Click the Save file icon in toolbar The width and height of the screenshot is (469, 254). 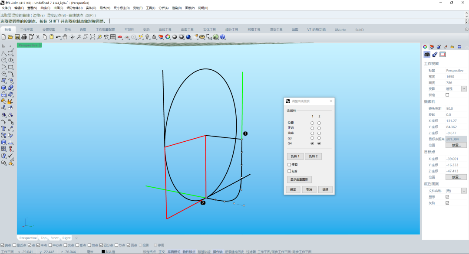point(17,37)
